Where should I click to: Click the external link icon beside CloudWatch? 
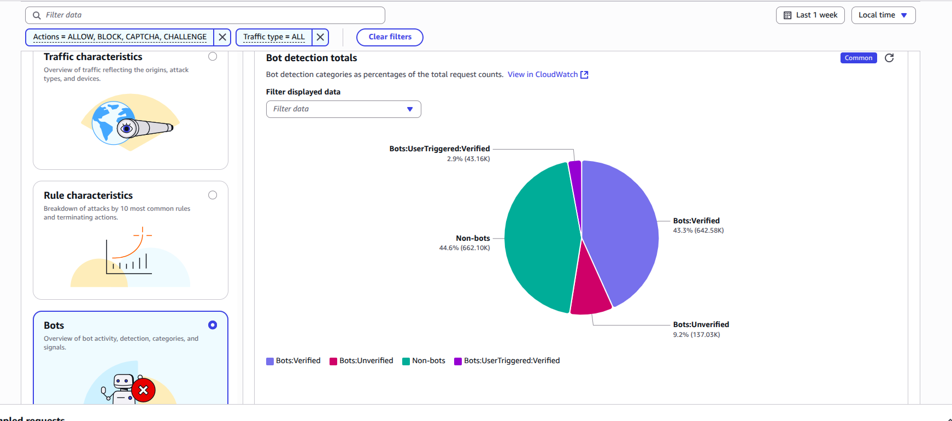click(584, 75)
